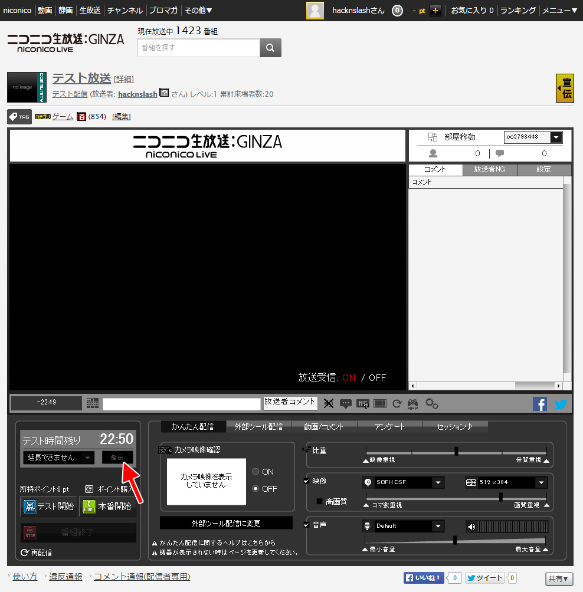Open the Default audio device dropdown
Screen dimensions: 583x592
403,526
